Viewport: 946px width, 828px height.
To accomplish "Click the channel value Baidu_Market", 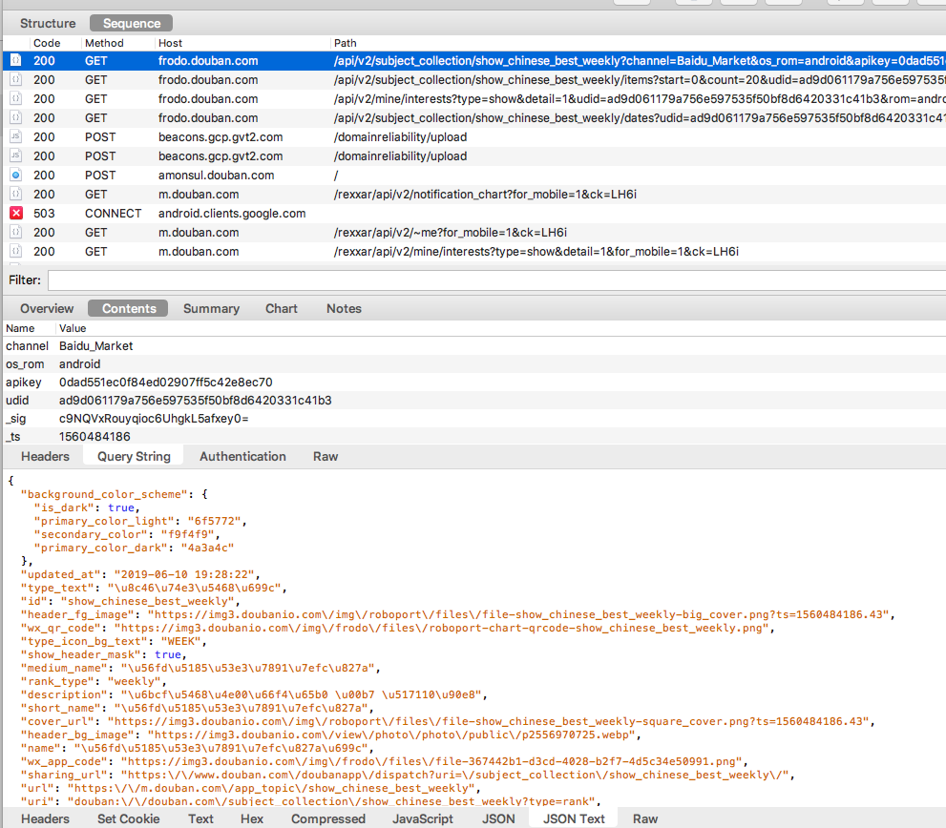I will (95, 346).
